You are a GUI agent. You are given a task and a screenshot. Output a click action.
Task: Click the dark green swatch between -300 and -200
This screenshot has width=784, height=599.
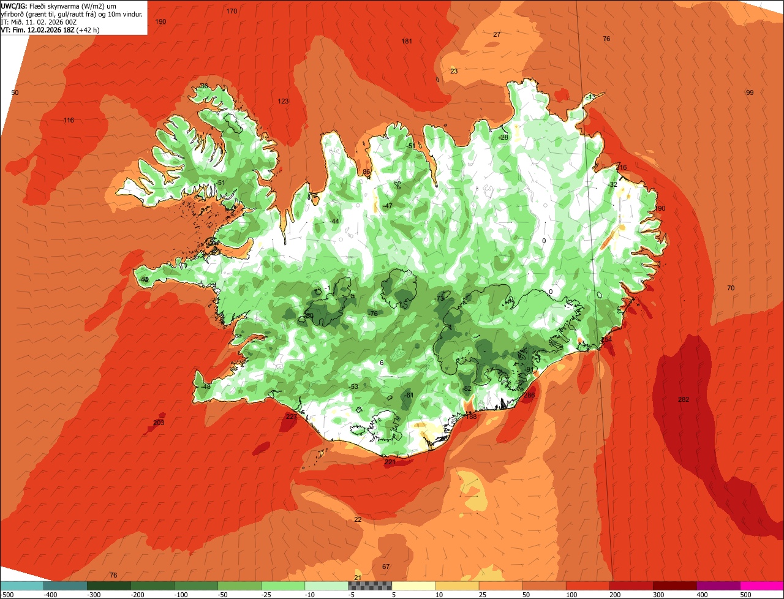click(109, 586)
